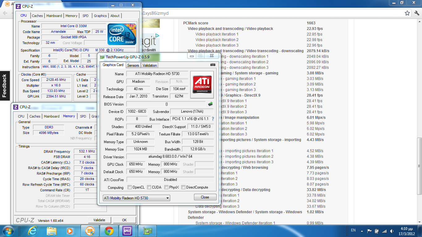Open Graphics tab in top CPU-Z window
This screenshot has width=422, height=237.
tap(100, 16)
